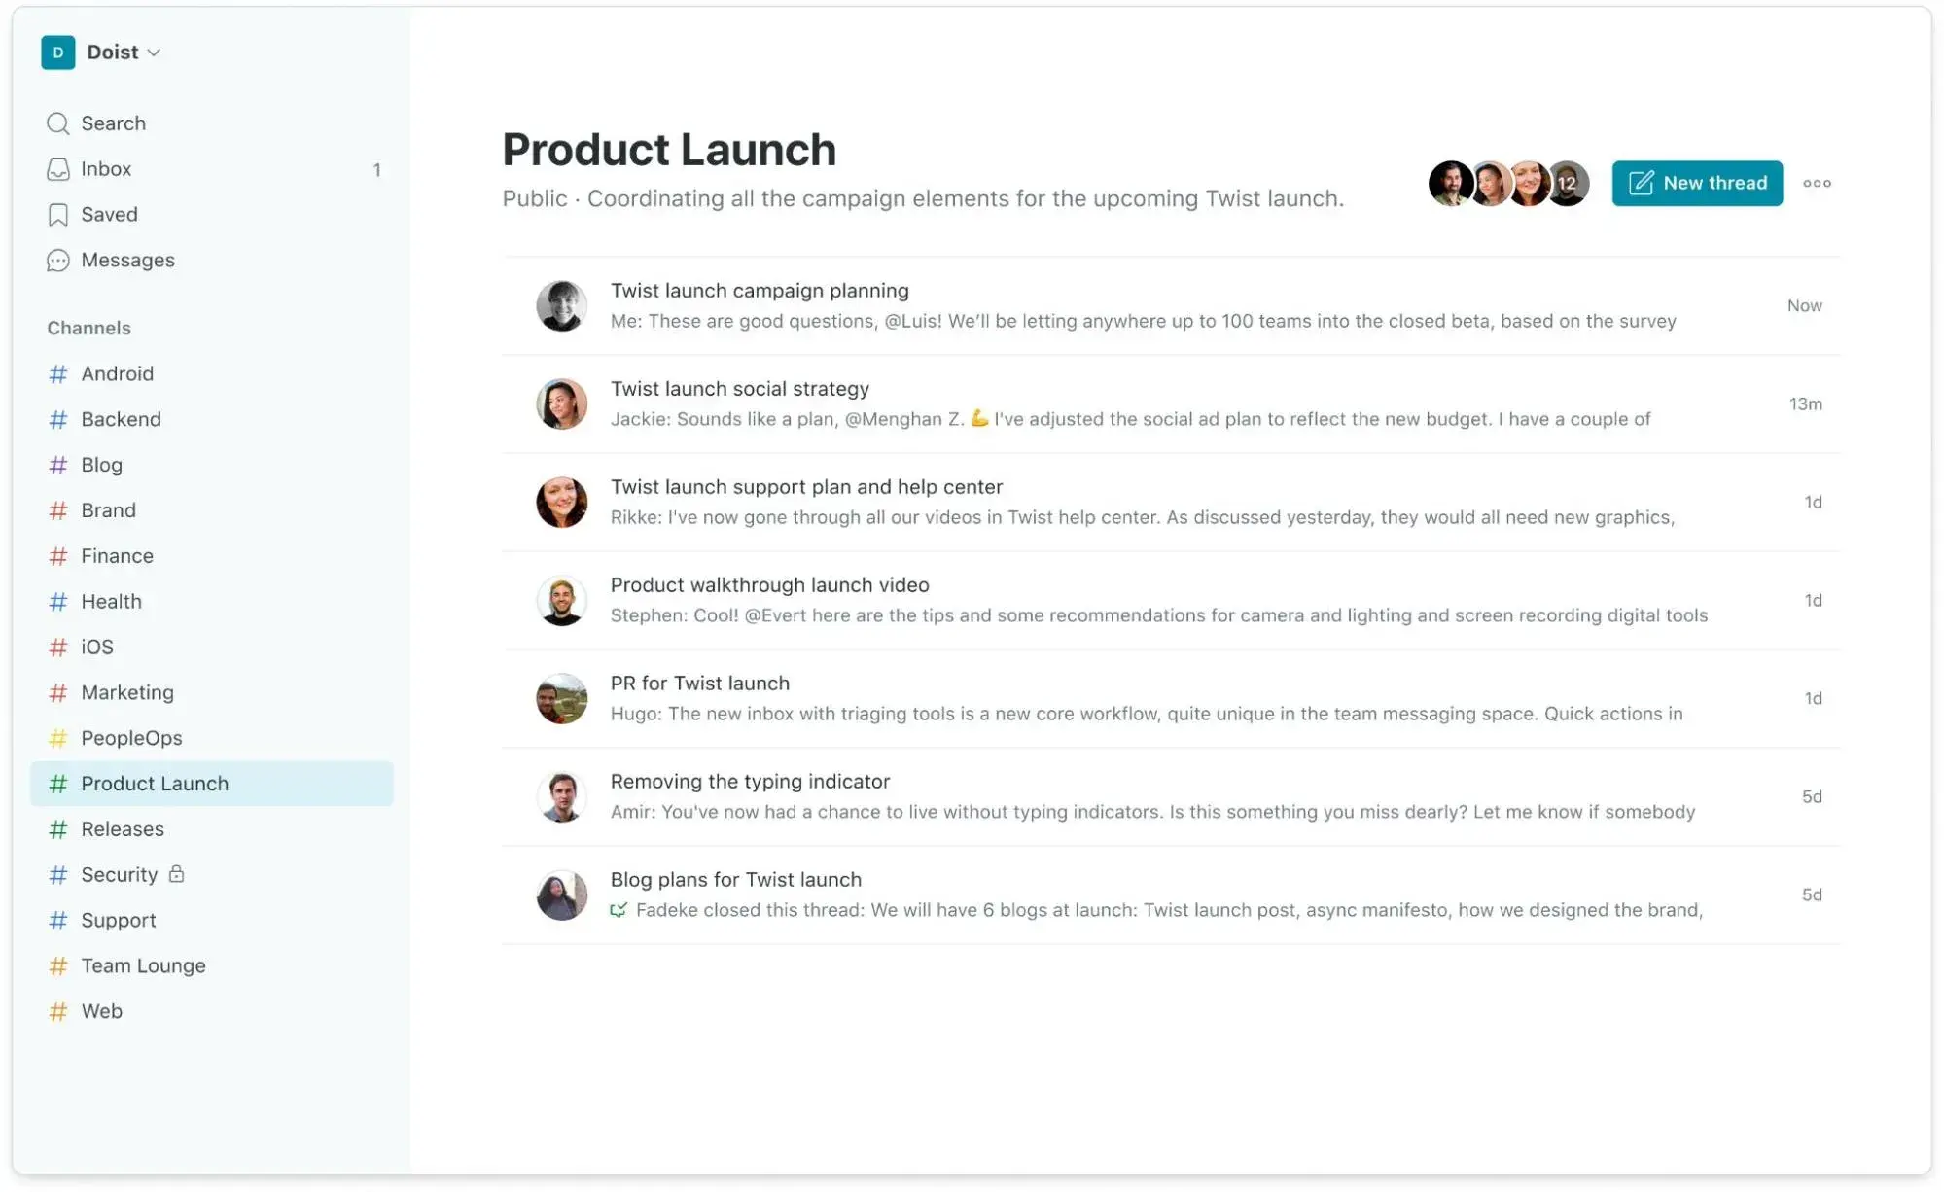Click the green checkmark on Blog plans thread
Image resolution: width=1944 pixels, height=1192 pixels.
point(618,910)
